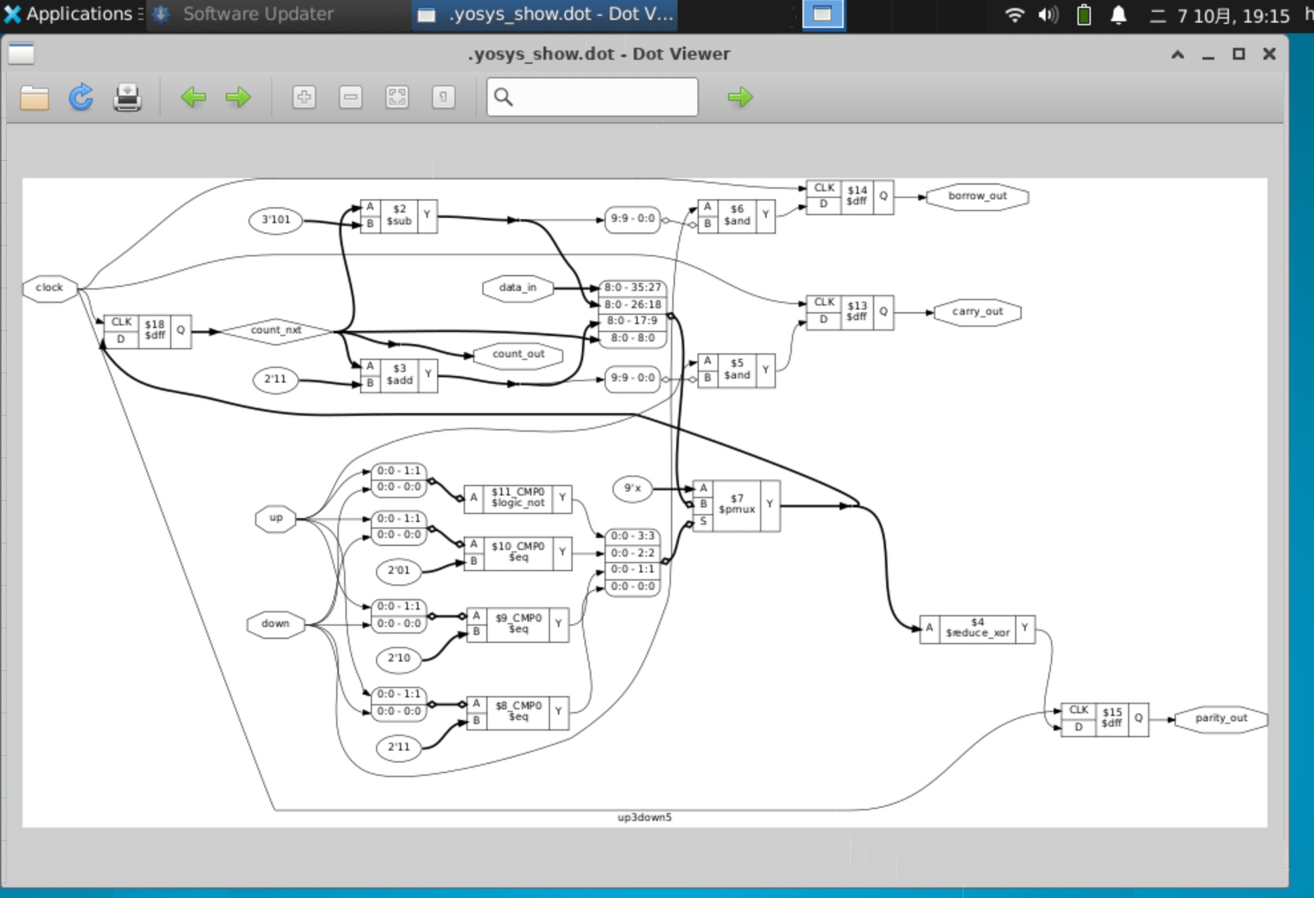Fit graph to window icon
The height and width of the screenshot is (898, 1314).
pos(397,98)
